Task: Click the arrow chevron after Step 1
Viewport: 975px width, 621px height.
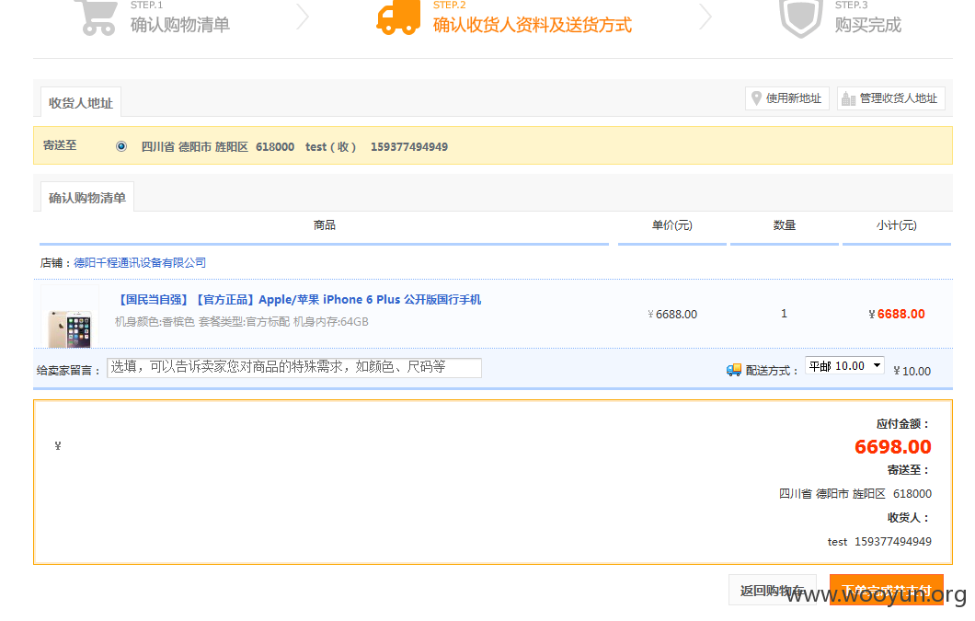Action: click(303, 17)
